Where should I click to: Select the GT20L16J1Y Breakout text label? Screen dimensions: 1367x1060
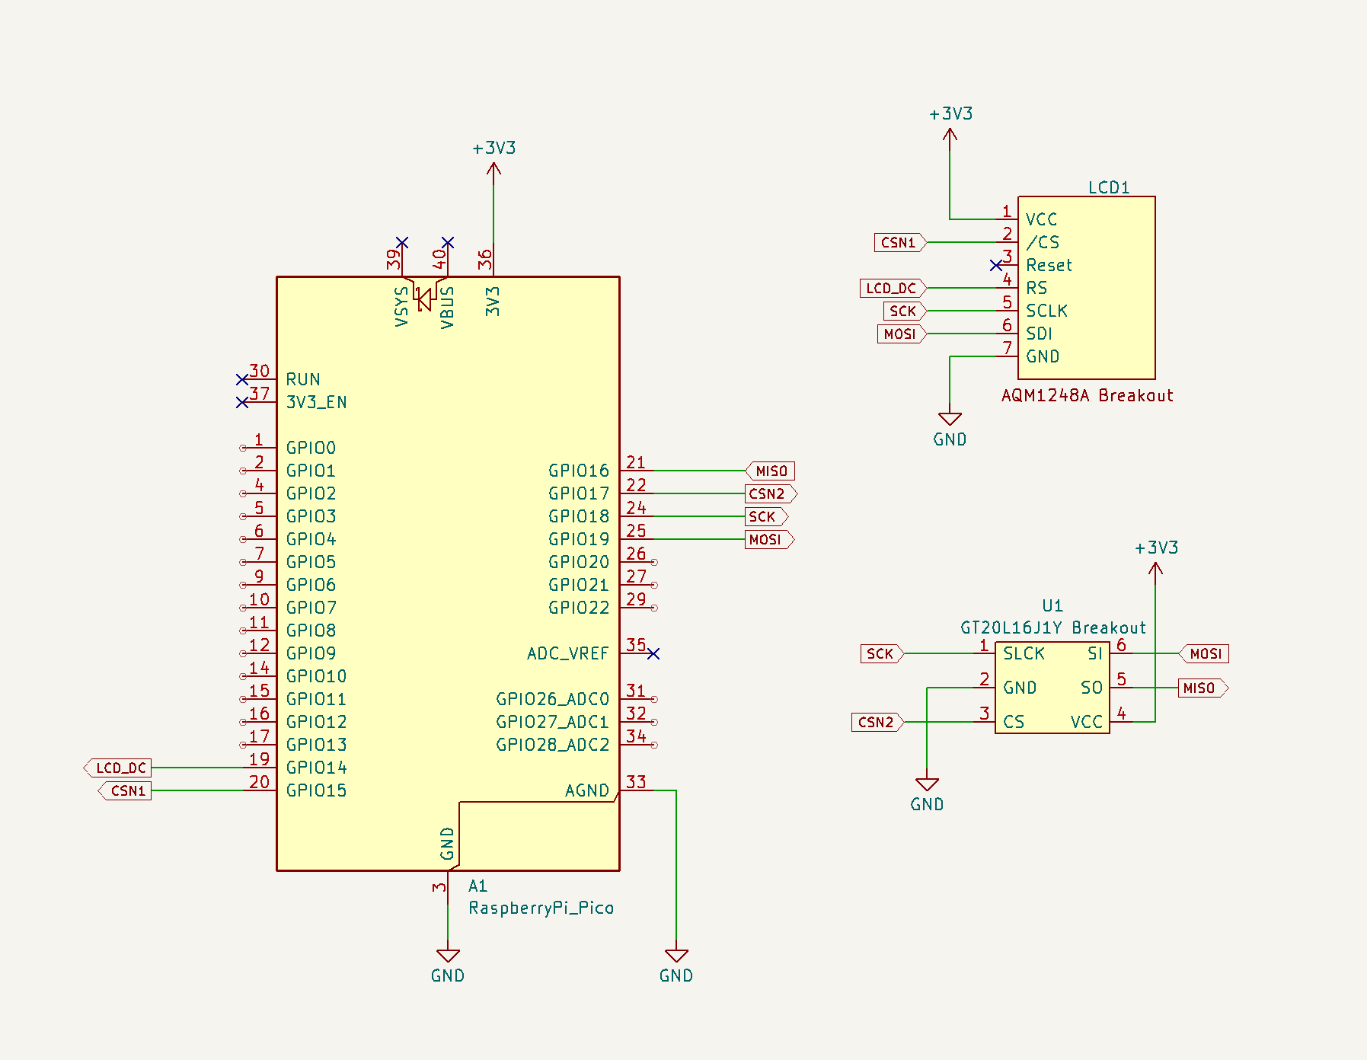click(x=1052, y=627)
